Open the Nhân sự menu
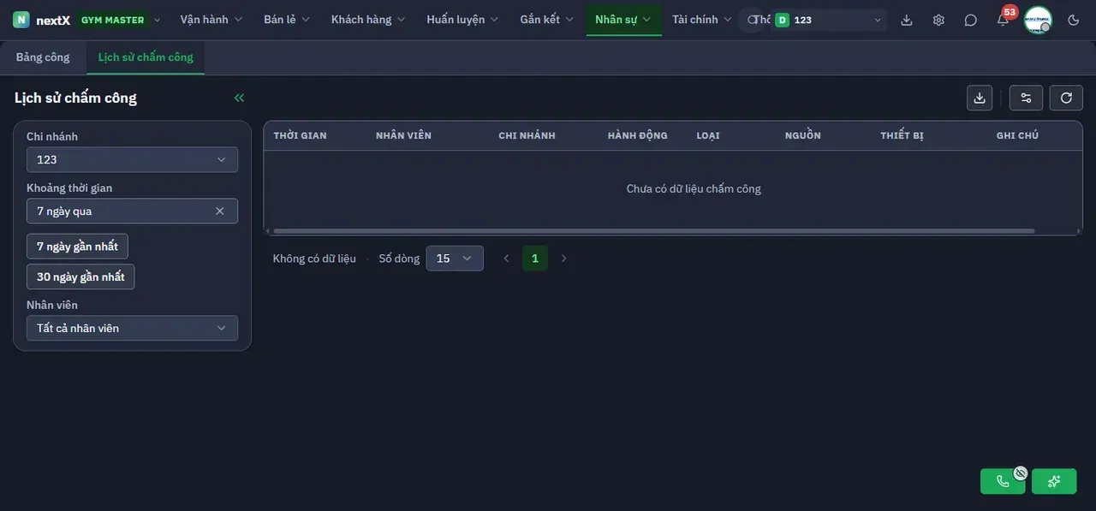The height and width of the screenshot is (511, 1096). pyautogui.click(x=623, y=20)
